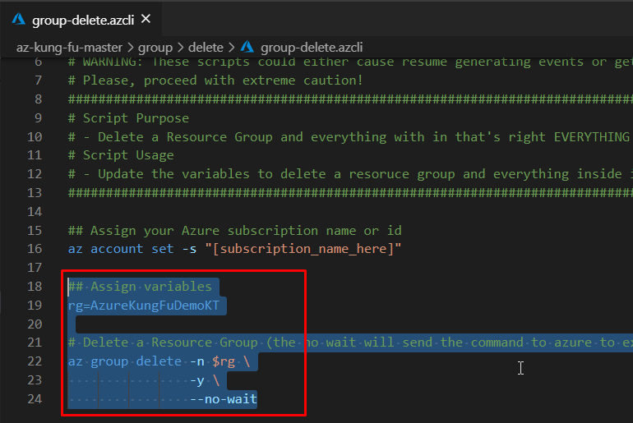This screenshot has width=633, height=423.
Task: Click line number 18 in the gutter
Action: click(34, 287)
